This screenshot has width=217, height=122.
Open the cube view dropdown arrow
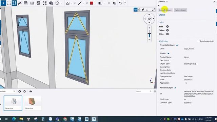pyautogui.click(x=61, y=3)
